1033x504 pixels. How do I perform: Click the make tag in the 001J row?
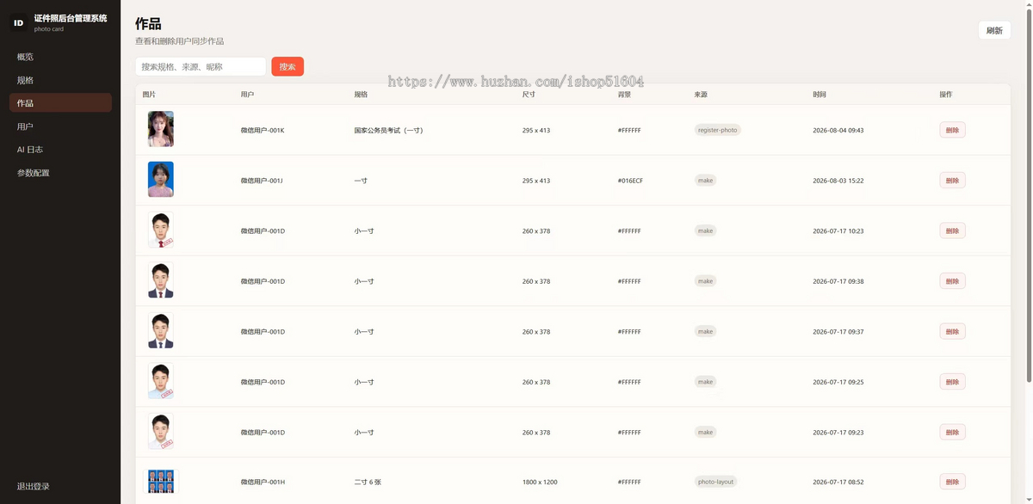705,181
